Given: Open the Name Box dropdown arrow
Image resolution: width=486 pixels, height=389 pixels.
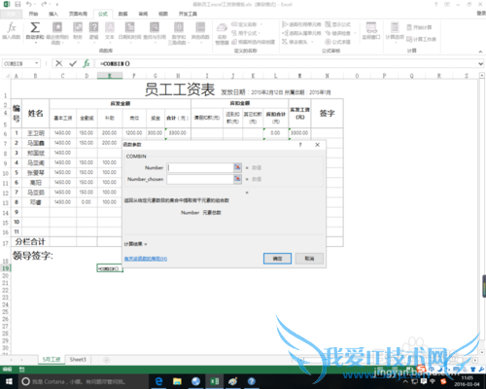Looking at the screenshot, I should [37, 63].
